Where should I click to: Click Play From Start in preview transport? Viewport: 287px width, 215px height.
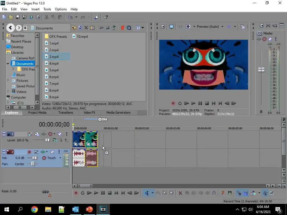pos(186,104)
